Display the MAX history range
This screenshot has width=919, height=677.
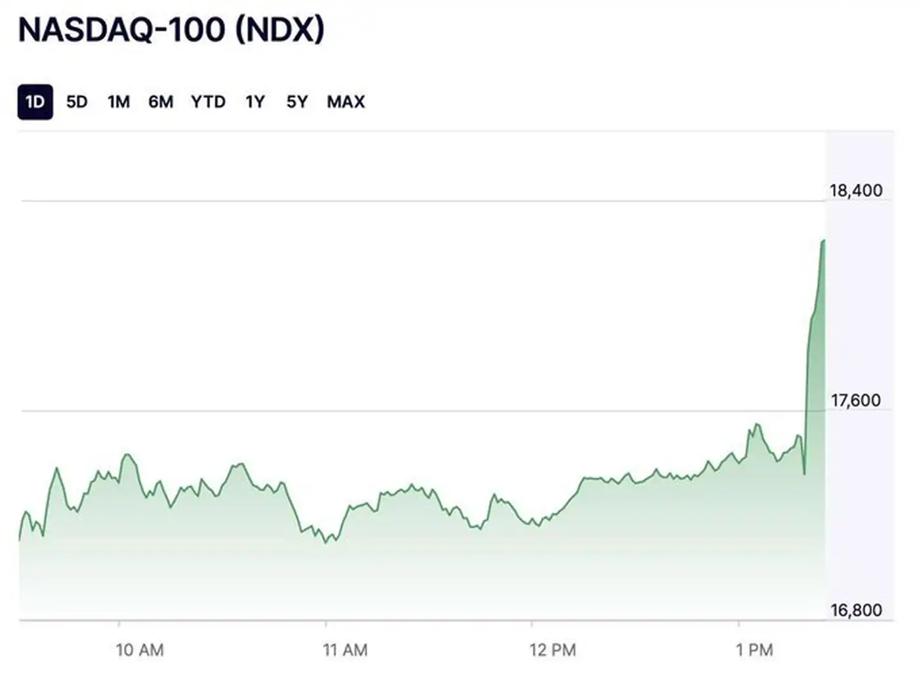point(346,102)
